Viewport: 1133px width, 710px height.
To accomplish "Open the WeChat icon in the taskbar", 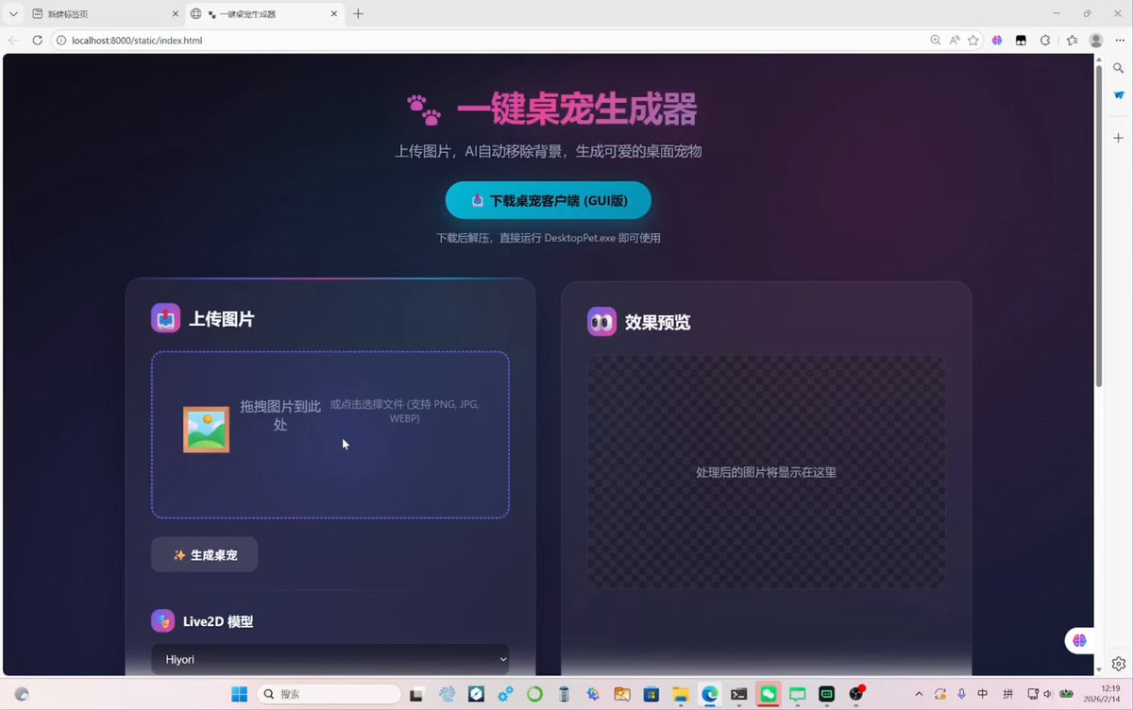I will click(769, 694).
